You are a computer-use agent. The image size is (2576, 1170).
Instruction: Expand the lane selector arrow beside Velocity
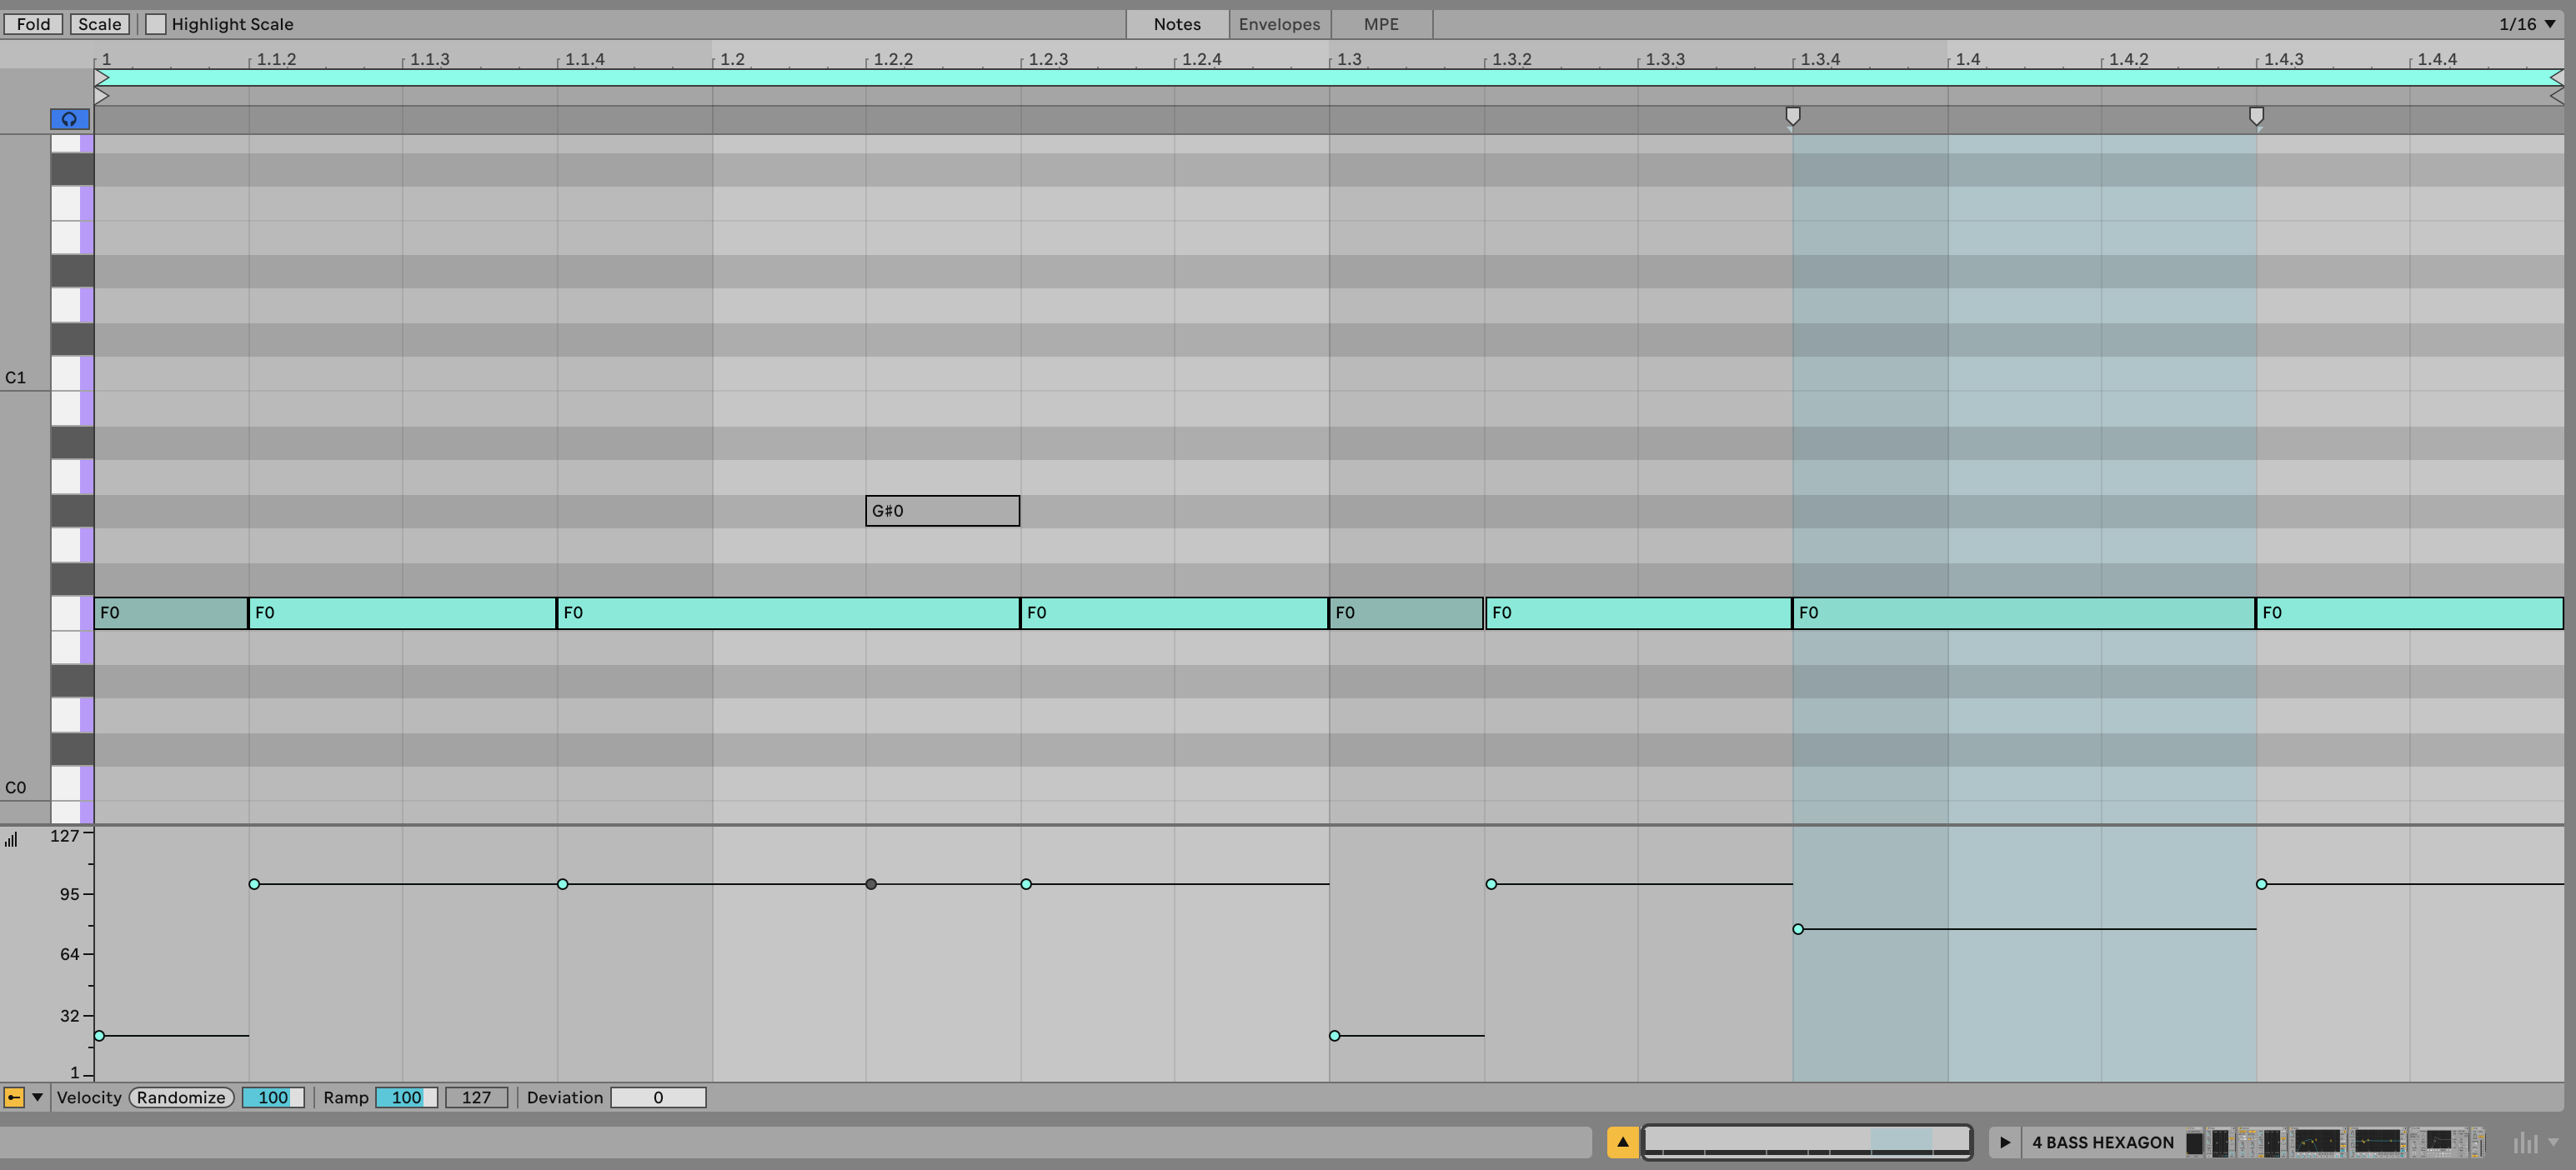pos(38,1097)
